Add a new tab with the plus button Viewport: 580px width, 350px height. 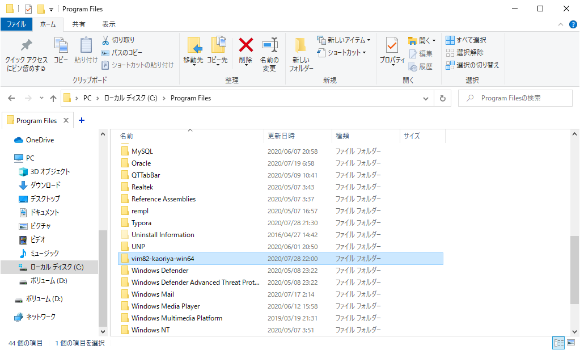click(x=82, y=120)
